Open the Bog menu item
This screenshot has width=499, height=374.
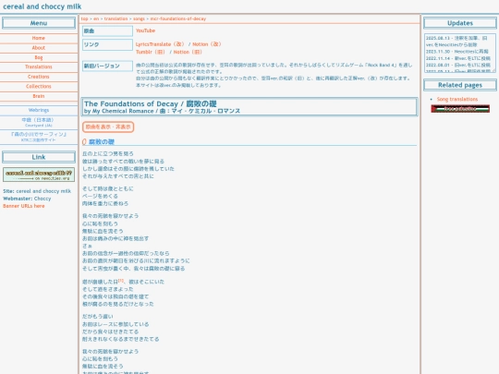(x=39, y=57)
